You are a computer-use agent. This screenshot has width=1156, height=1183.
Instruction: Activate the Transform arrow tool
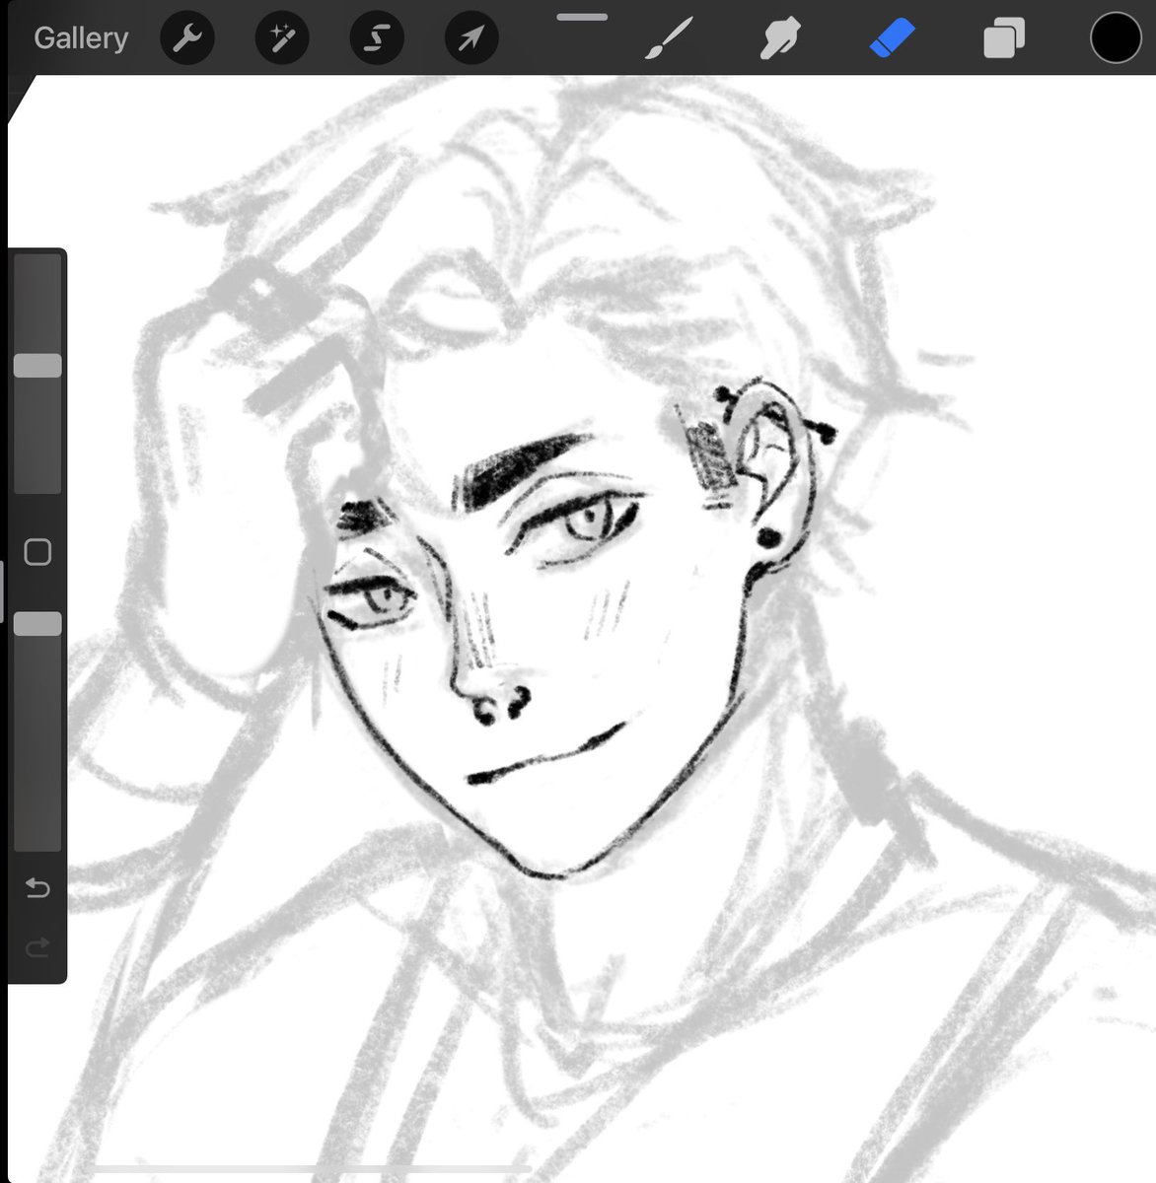pyautogui.click(x=470, y=37)
